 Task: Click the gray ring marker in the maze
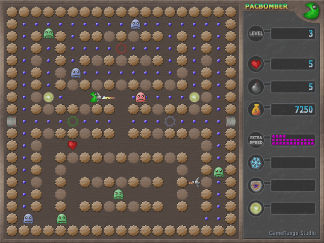click(x=170, y=121)
